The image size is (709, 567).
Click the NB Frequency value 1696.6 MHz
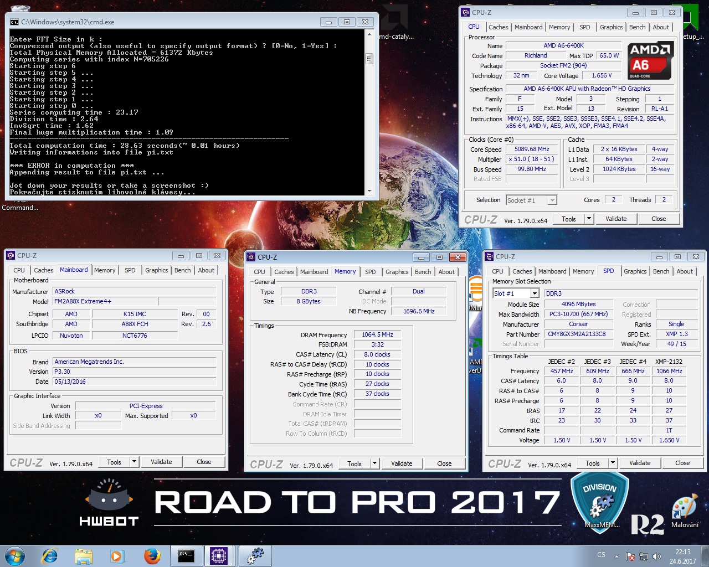point(419,311)
